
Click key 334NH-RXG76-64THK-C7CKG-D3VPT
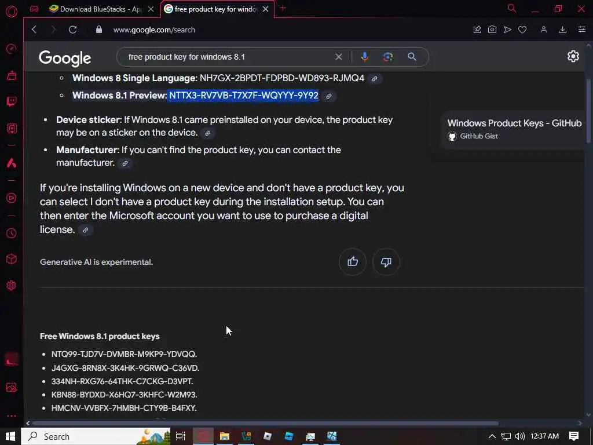(x=122, y=381)
